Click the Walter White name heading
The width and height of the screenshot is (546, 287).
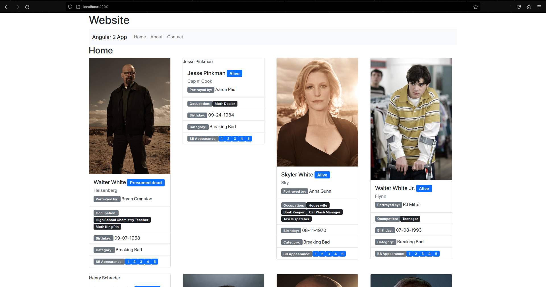(x=110, y=182)
